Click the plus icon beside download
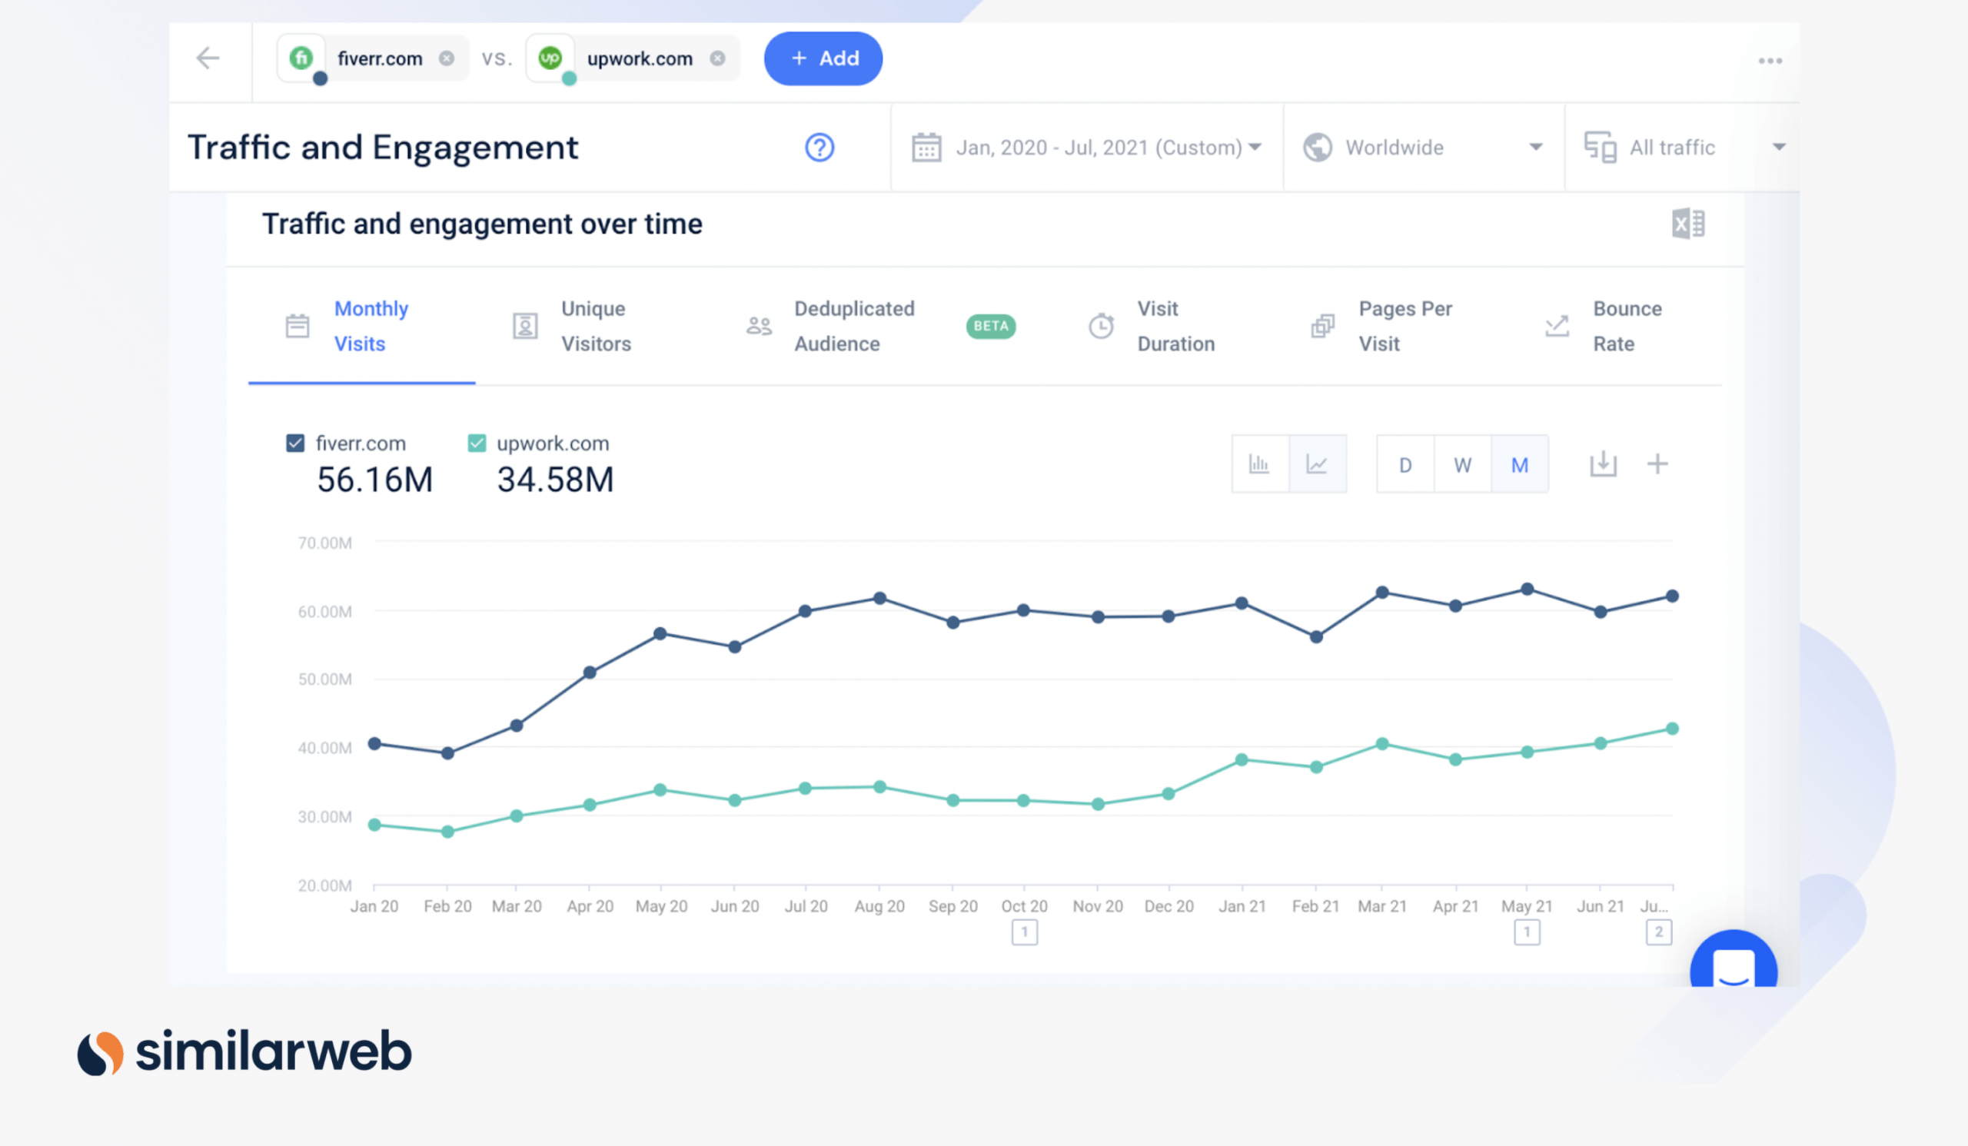Screen dimensions: 1968x1146 1657,464
